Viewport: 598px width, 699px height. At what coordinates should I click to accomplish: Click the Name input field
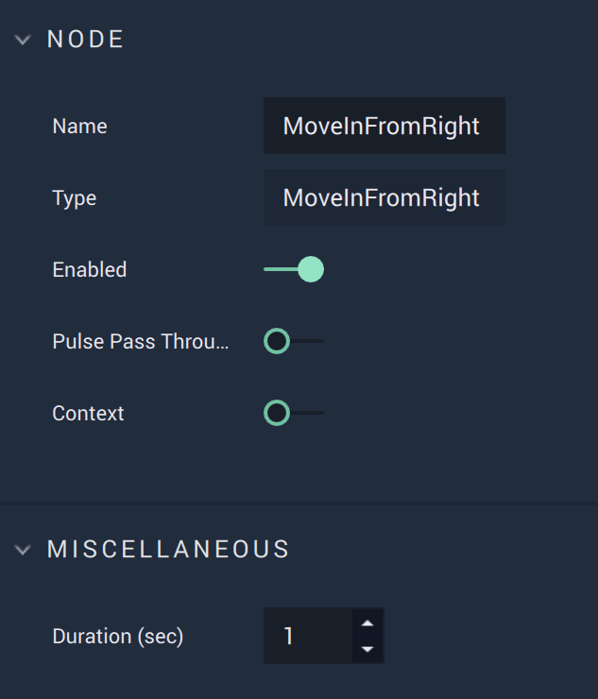click(384, 126)
